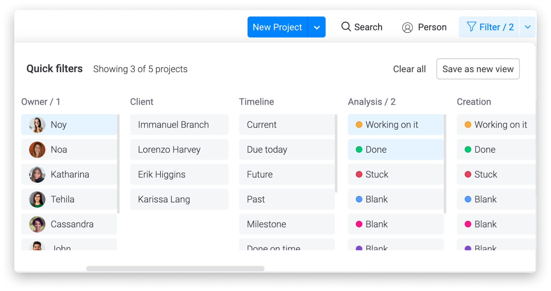Choose the Due today timeline filter

[x=286, y=149]
